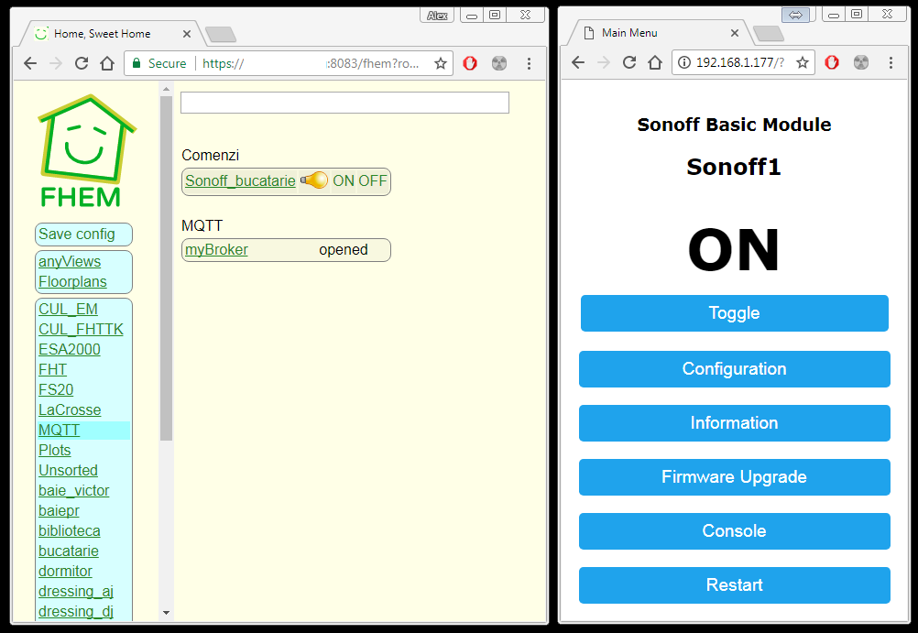This screenshot has width=918, height=633.
Task: Click the light bulb icon for Sonoff_bucatarie
Action: [x=313, y=180]
